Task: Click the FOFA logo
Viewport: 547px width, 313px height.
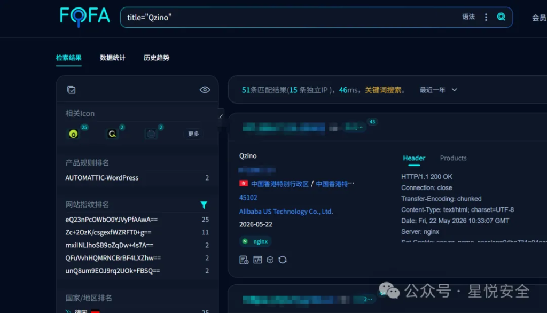Action: [85, 17]
